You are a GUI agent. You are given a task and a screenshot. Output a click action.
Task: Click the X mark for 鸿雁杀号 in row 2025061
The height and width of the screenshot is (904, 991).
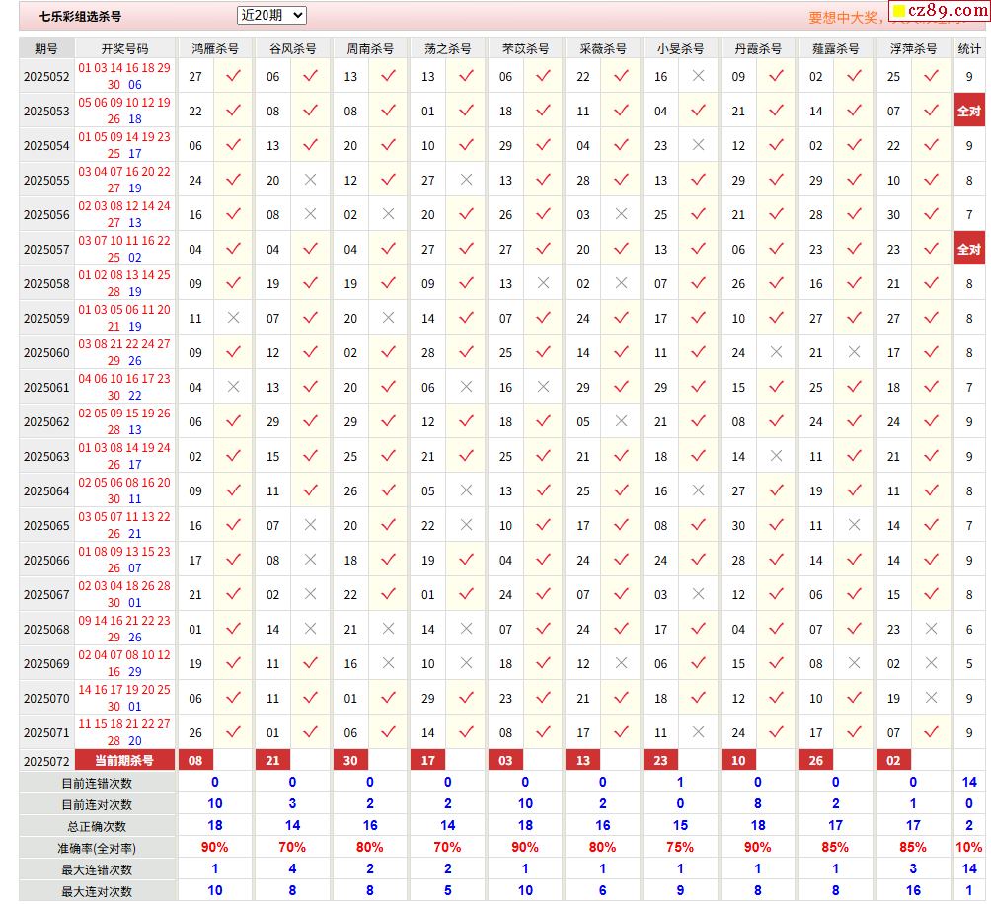(x=233, y=387)
